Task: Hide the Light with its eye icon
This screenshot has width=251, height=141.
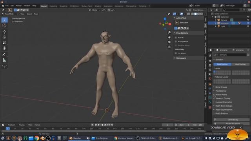Action: click(x=248, y=26)
